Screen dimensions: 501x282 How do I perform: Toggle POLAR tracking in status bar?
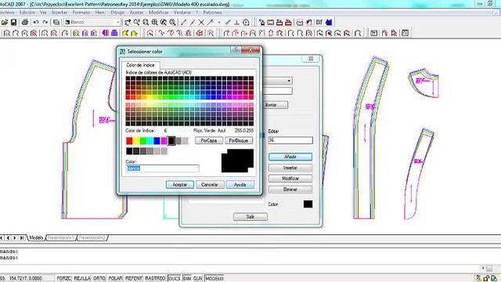point(115,279)
